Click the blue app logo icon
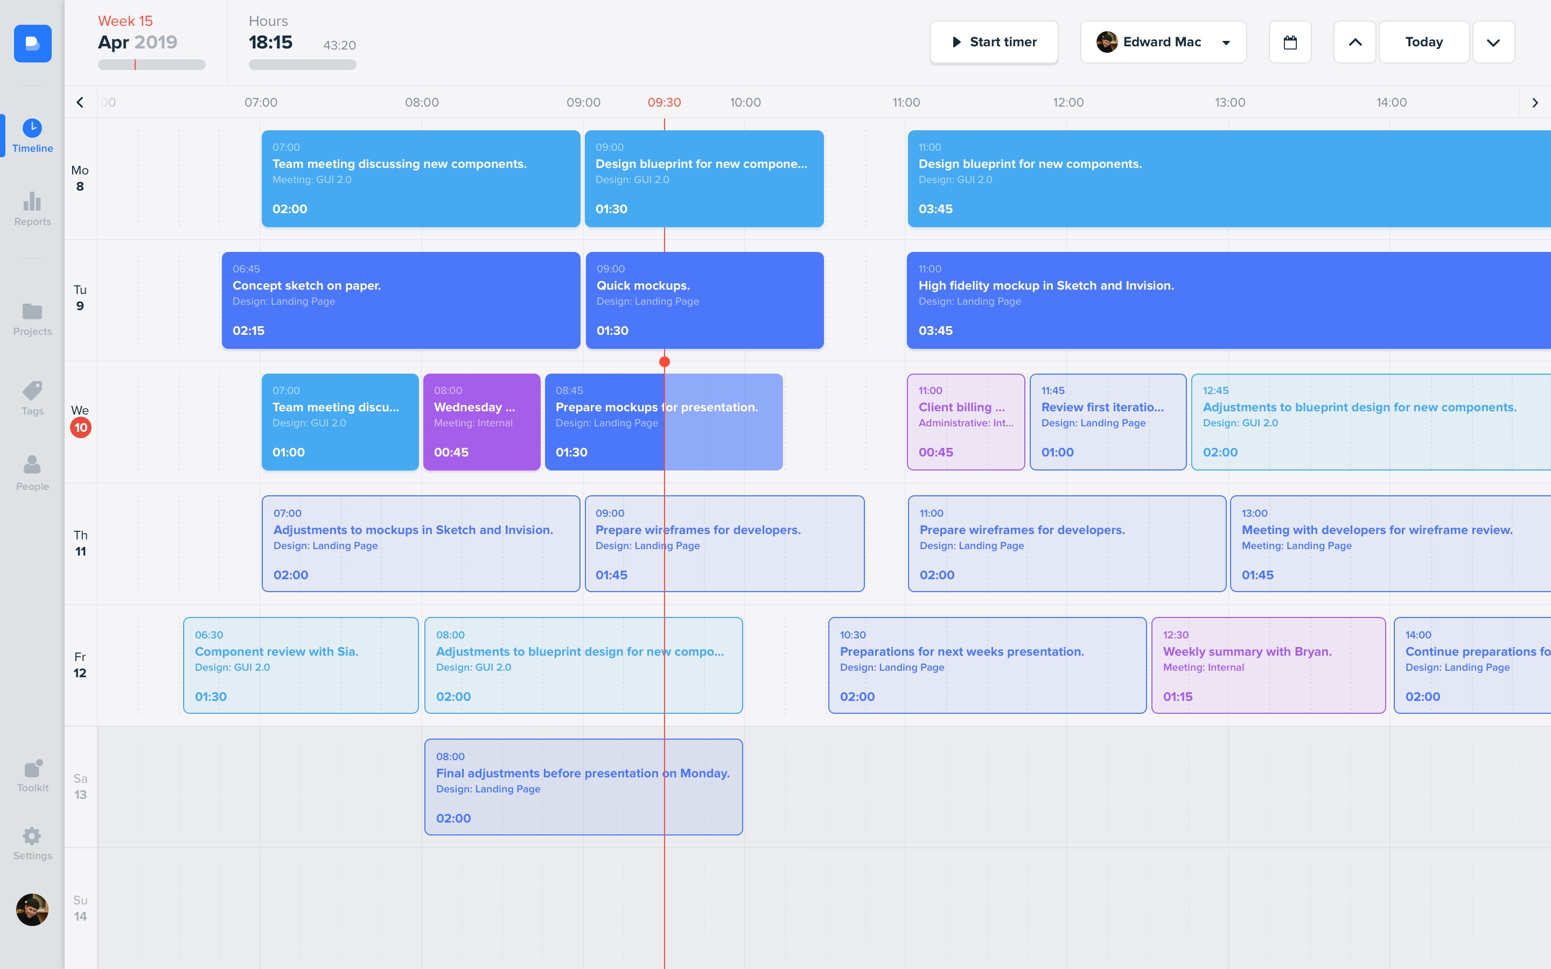 33,44
